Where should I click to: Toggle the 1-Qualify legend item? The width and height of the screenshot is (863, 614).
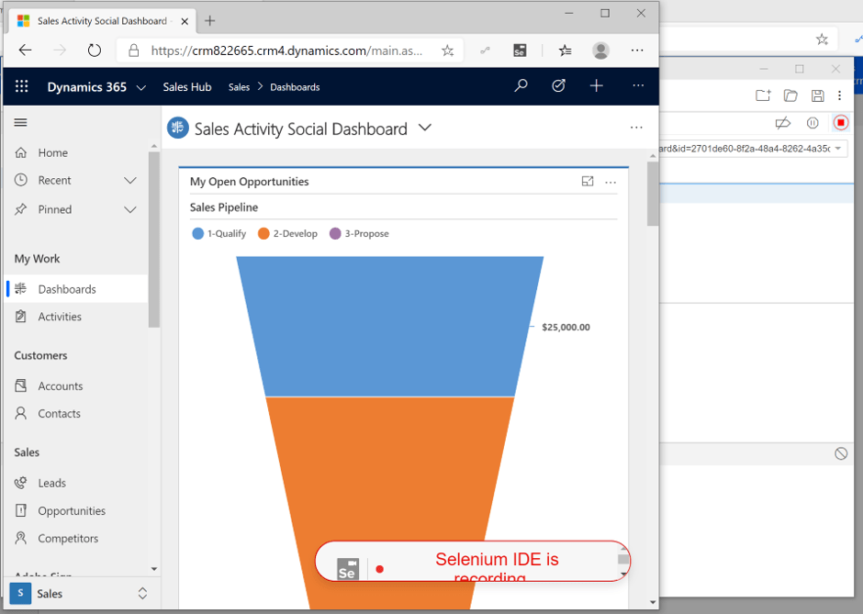tap(219, 233)
